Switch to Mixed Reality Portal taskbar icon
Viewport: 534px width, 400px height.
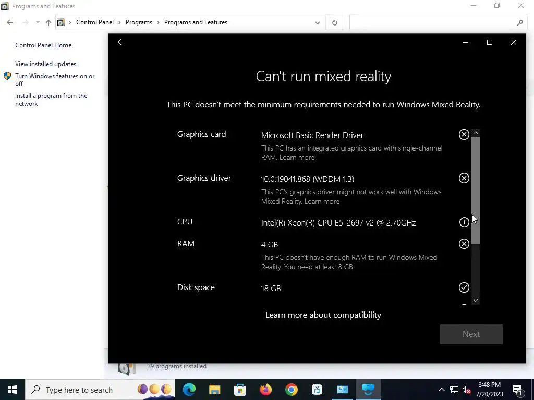click(x=368, y=390)
